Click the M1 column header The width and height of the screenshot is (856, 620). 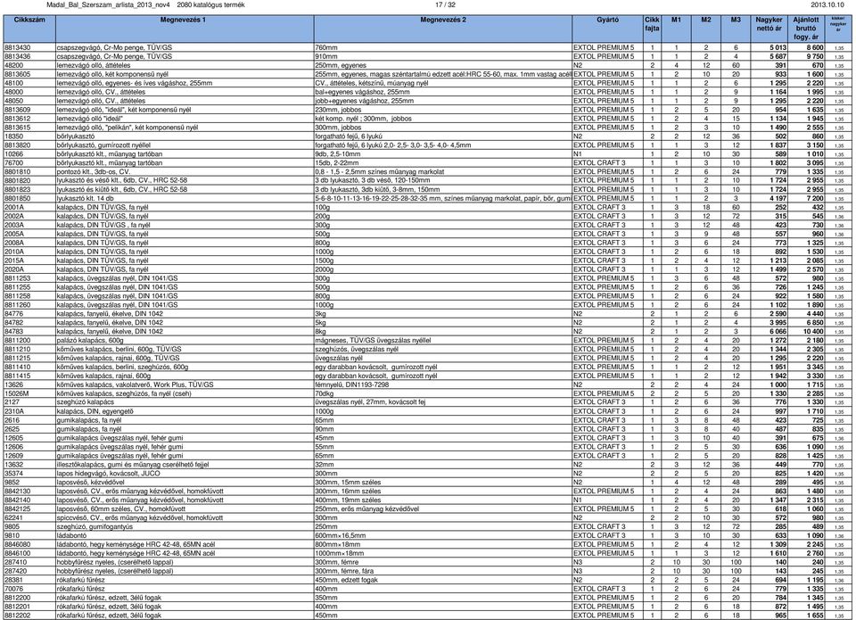676,29
